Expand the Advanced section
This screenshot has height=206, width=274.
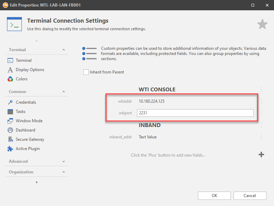pos(64,161)
